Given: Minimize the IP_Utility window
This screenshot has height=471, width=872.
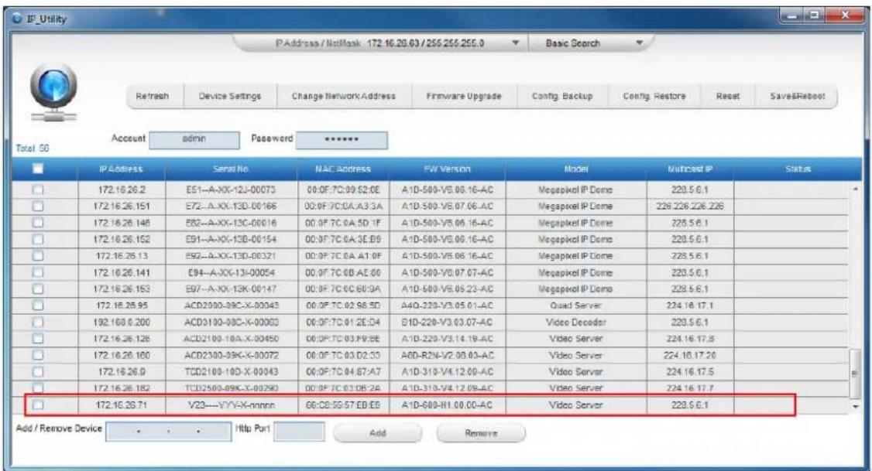Looking at the screenshot, I should pyautogui.click(x=794, y=17).
